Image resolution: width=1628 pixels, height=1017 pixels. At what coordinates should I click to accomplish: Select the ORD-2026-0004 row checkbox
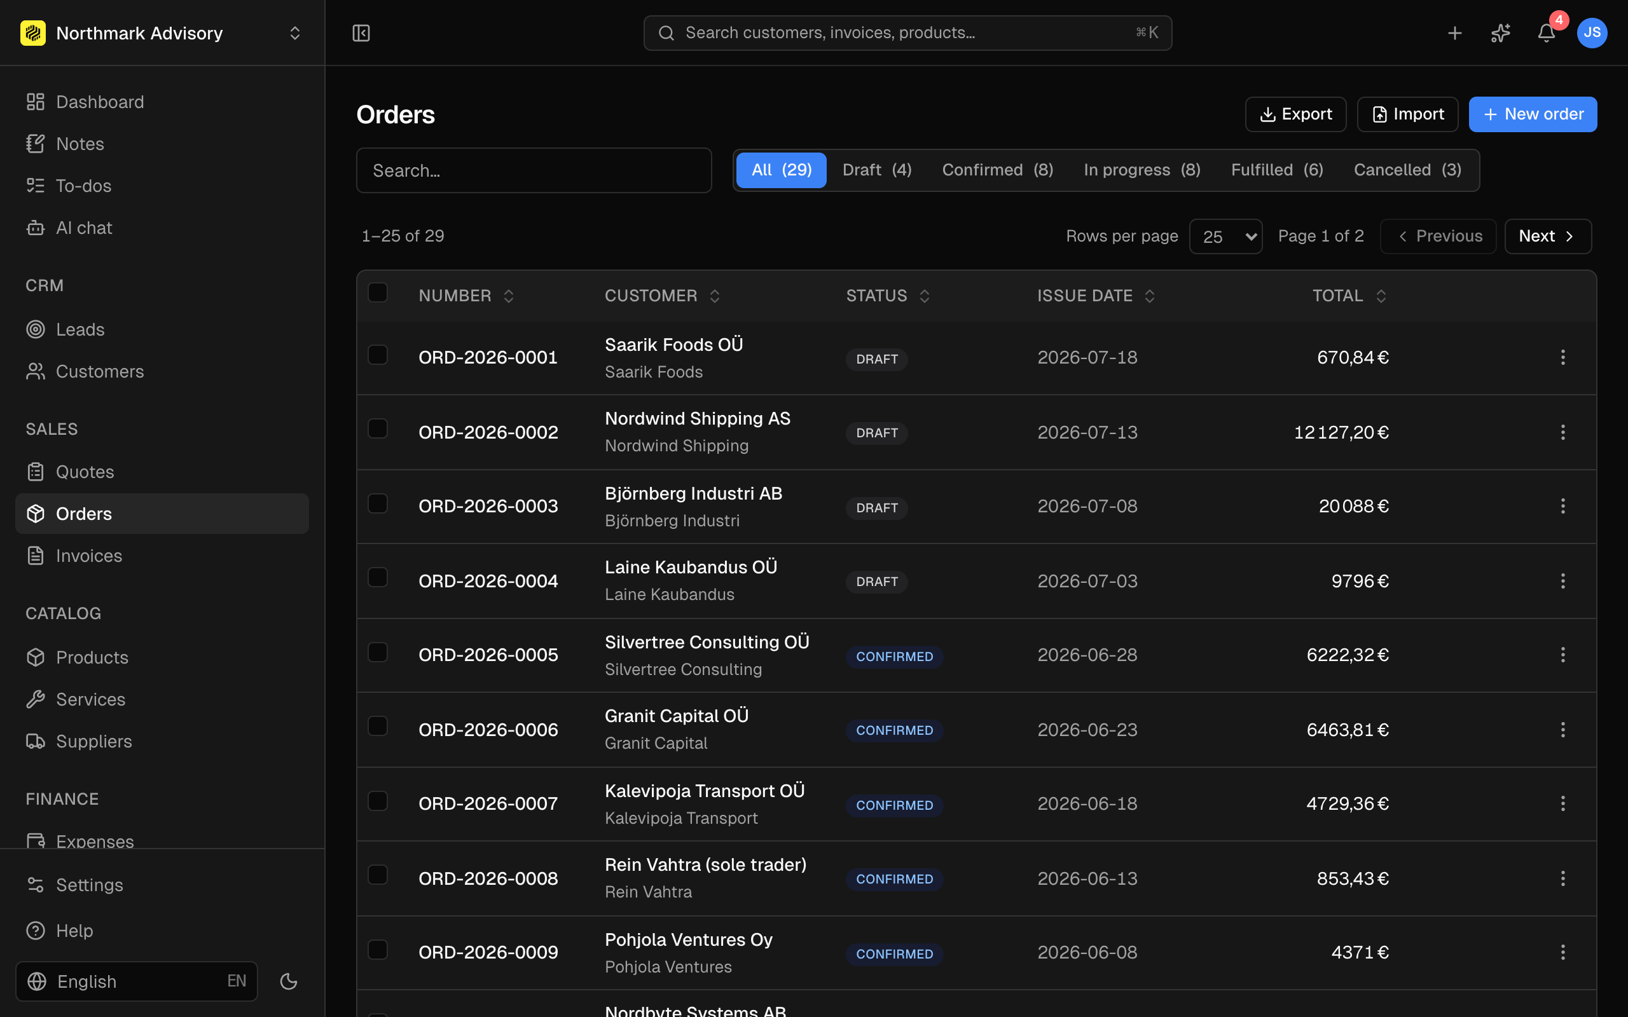click(378, 577)
